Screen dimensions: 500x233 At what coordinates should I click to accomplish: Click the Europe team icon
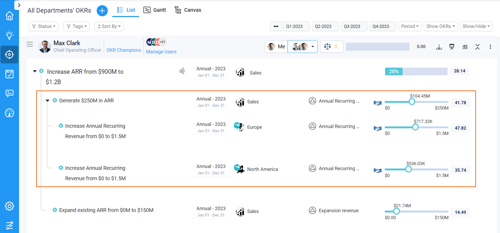tap(239, 127)
